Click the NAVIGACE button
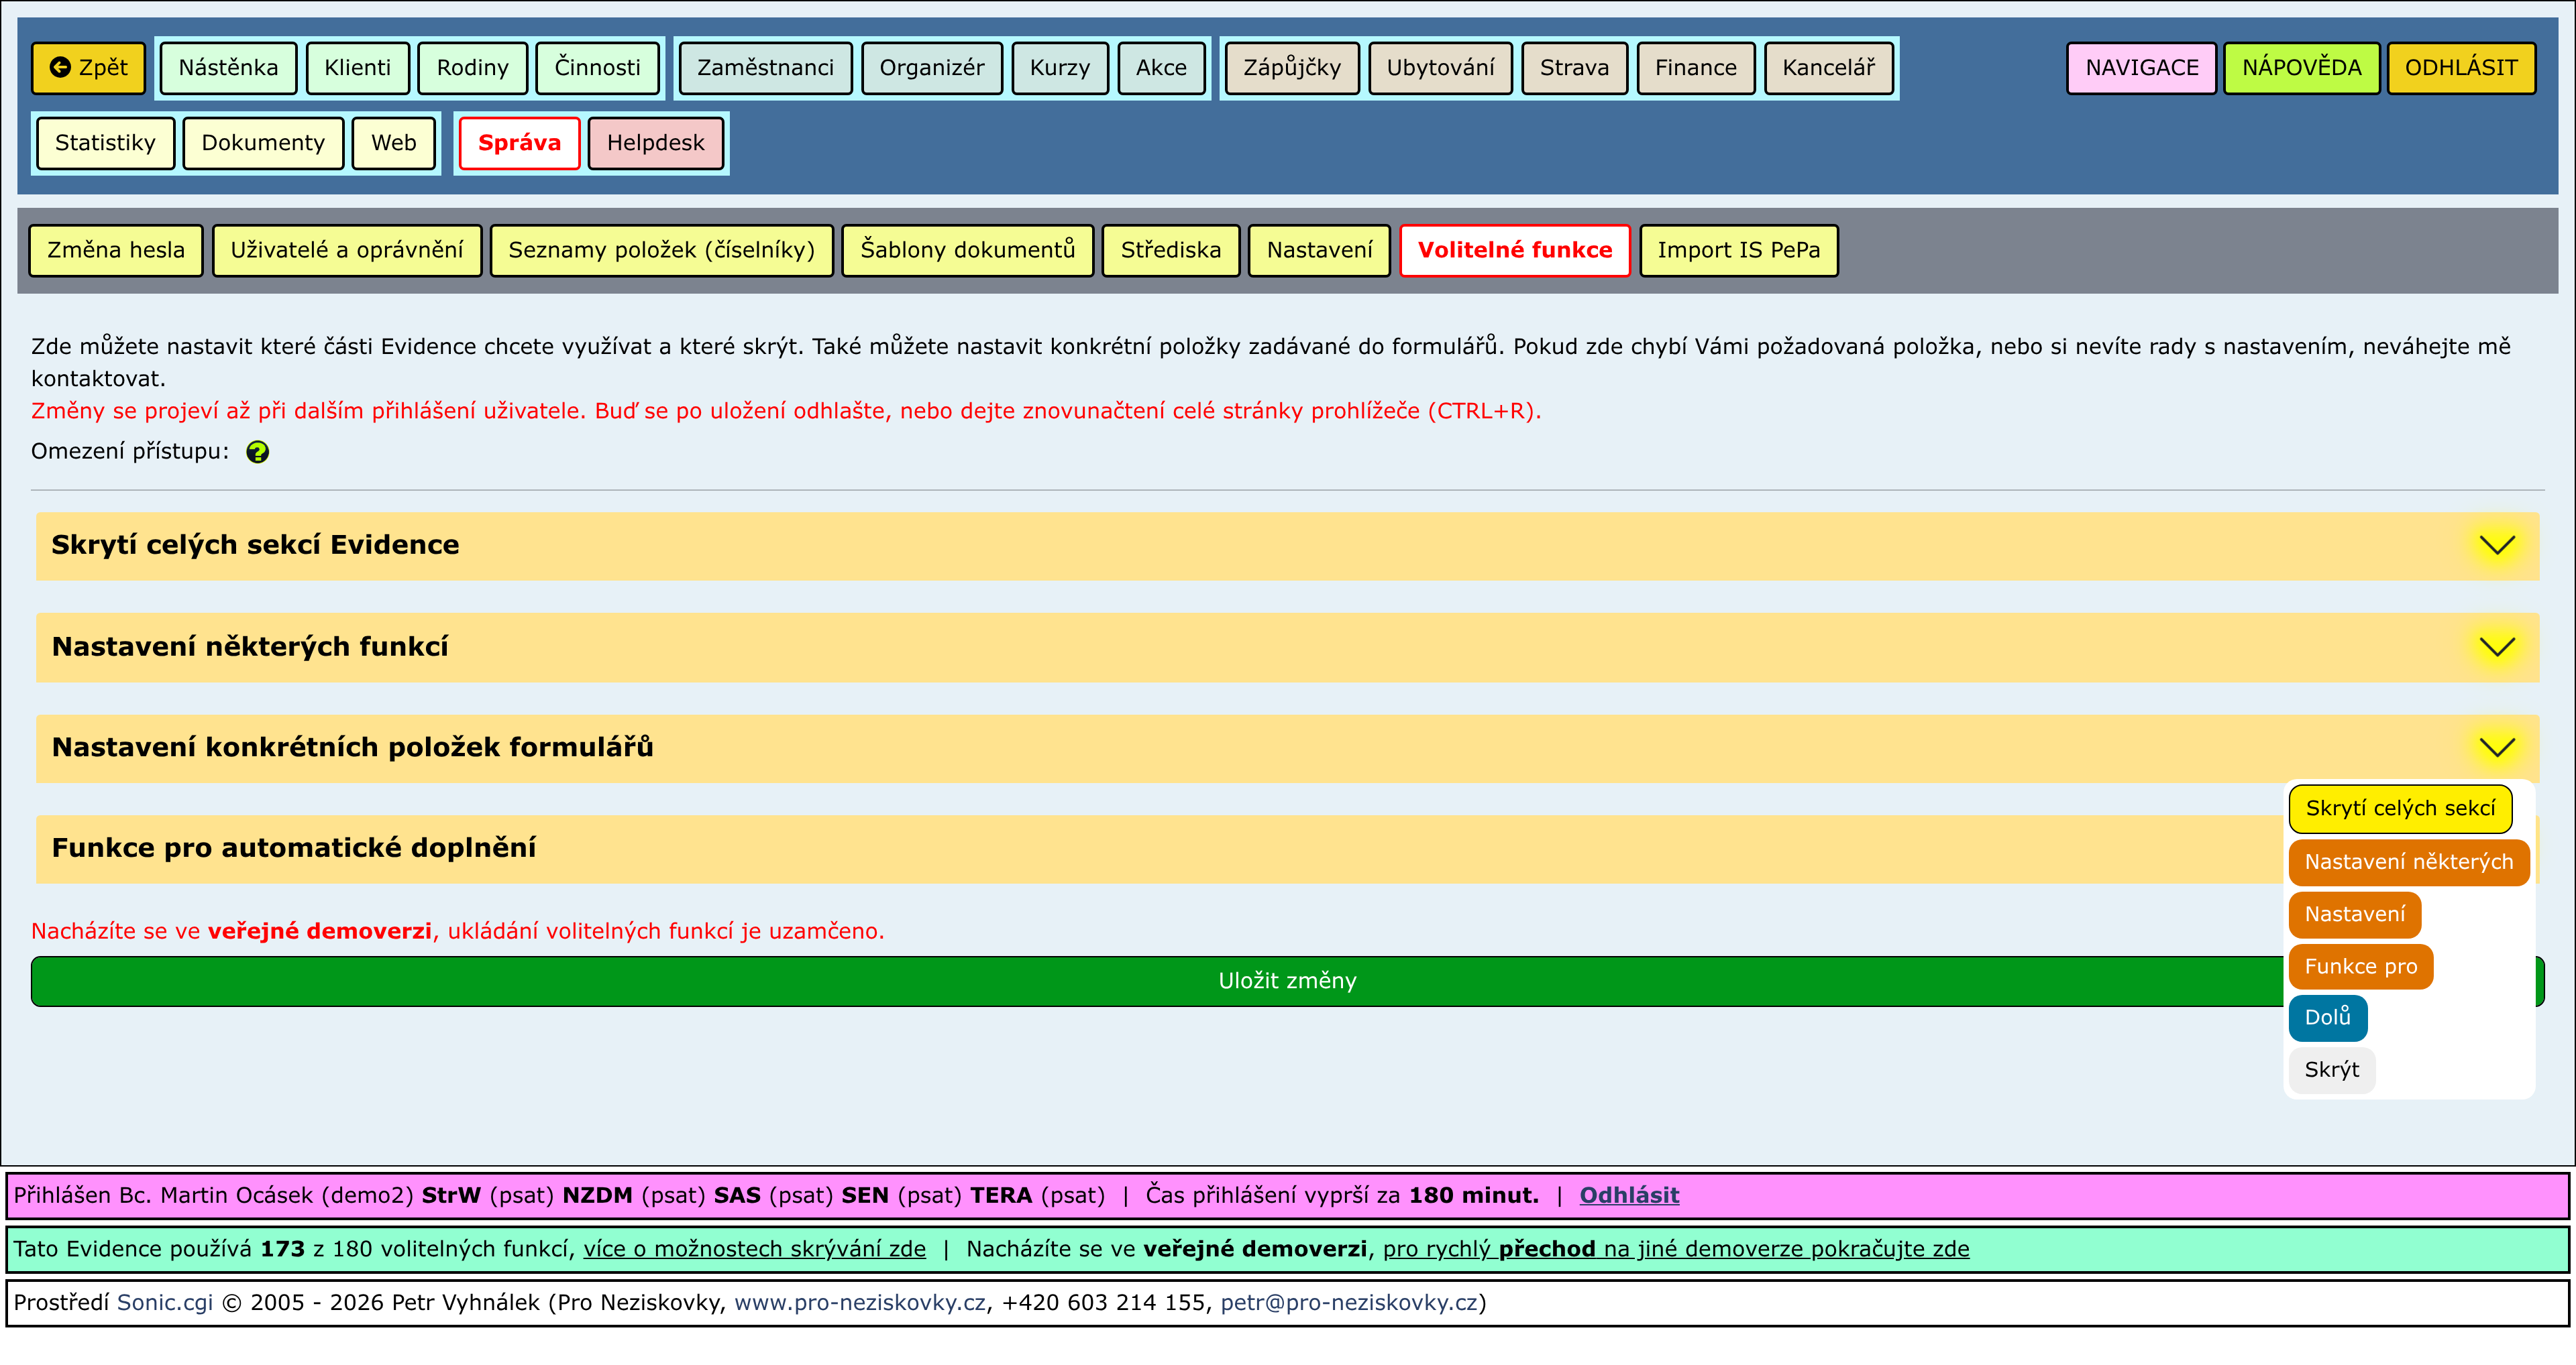The height and width of the screenshot is (1365, 2576). 2141,68
